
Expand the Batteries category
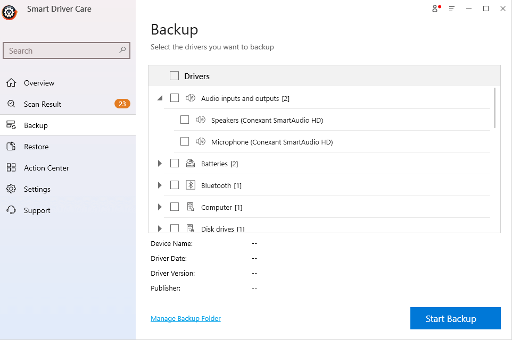coord(160,164)
